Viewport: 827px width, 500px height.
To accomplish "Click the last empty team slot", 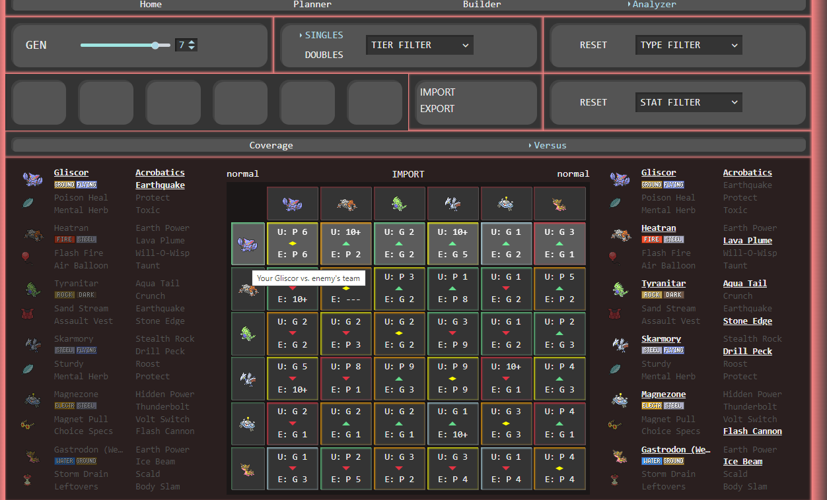I will tap(375, 102).
